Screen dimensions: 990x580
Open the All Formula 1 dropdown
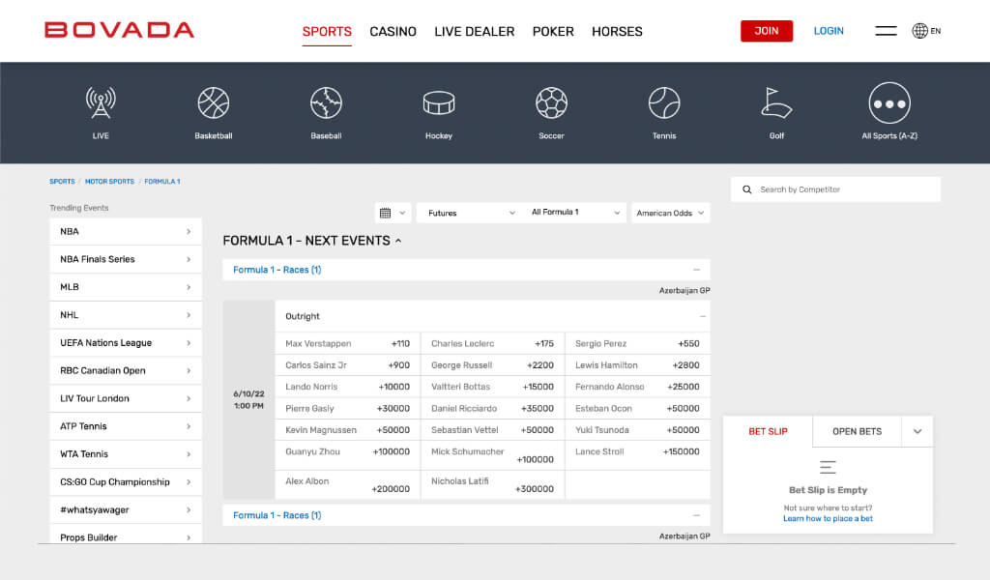(x=575, y=213)
